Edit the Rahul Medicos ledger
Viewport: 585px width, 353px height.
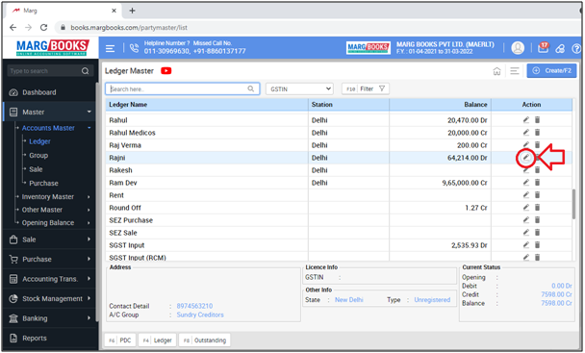(x=525, y=133)
